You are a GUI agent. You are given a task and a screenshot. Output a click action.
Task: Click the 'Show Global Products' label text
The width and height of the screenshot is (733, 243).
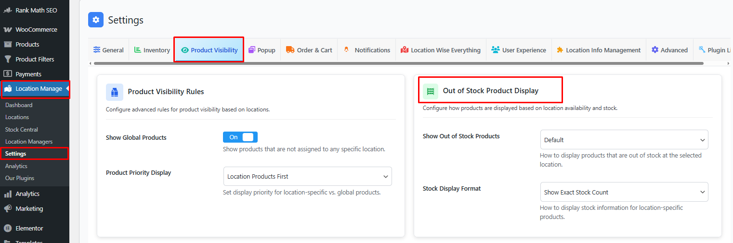point(136,137)
